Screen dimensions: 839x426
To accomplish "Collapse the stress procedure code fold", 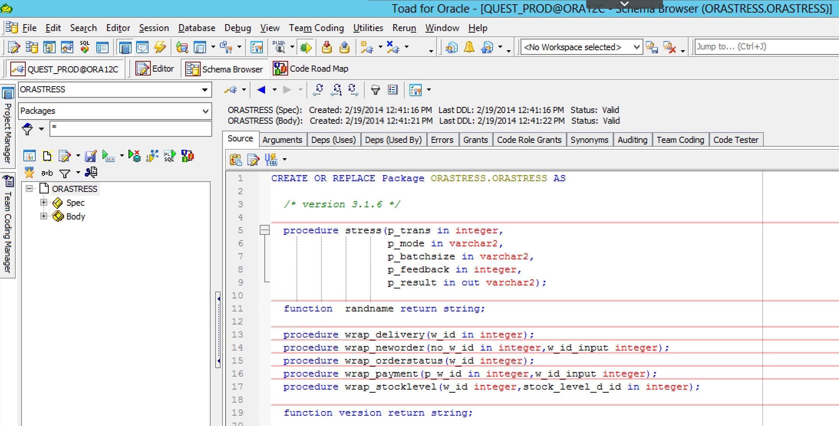I will tap(265, 230).
